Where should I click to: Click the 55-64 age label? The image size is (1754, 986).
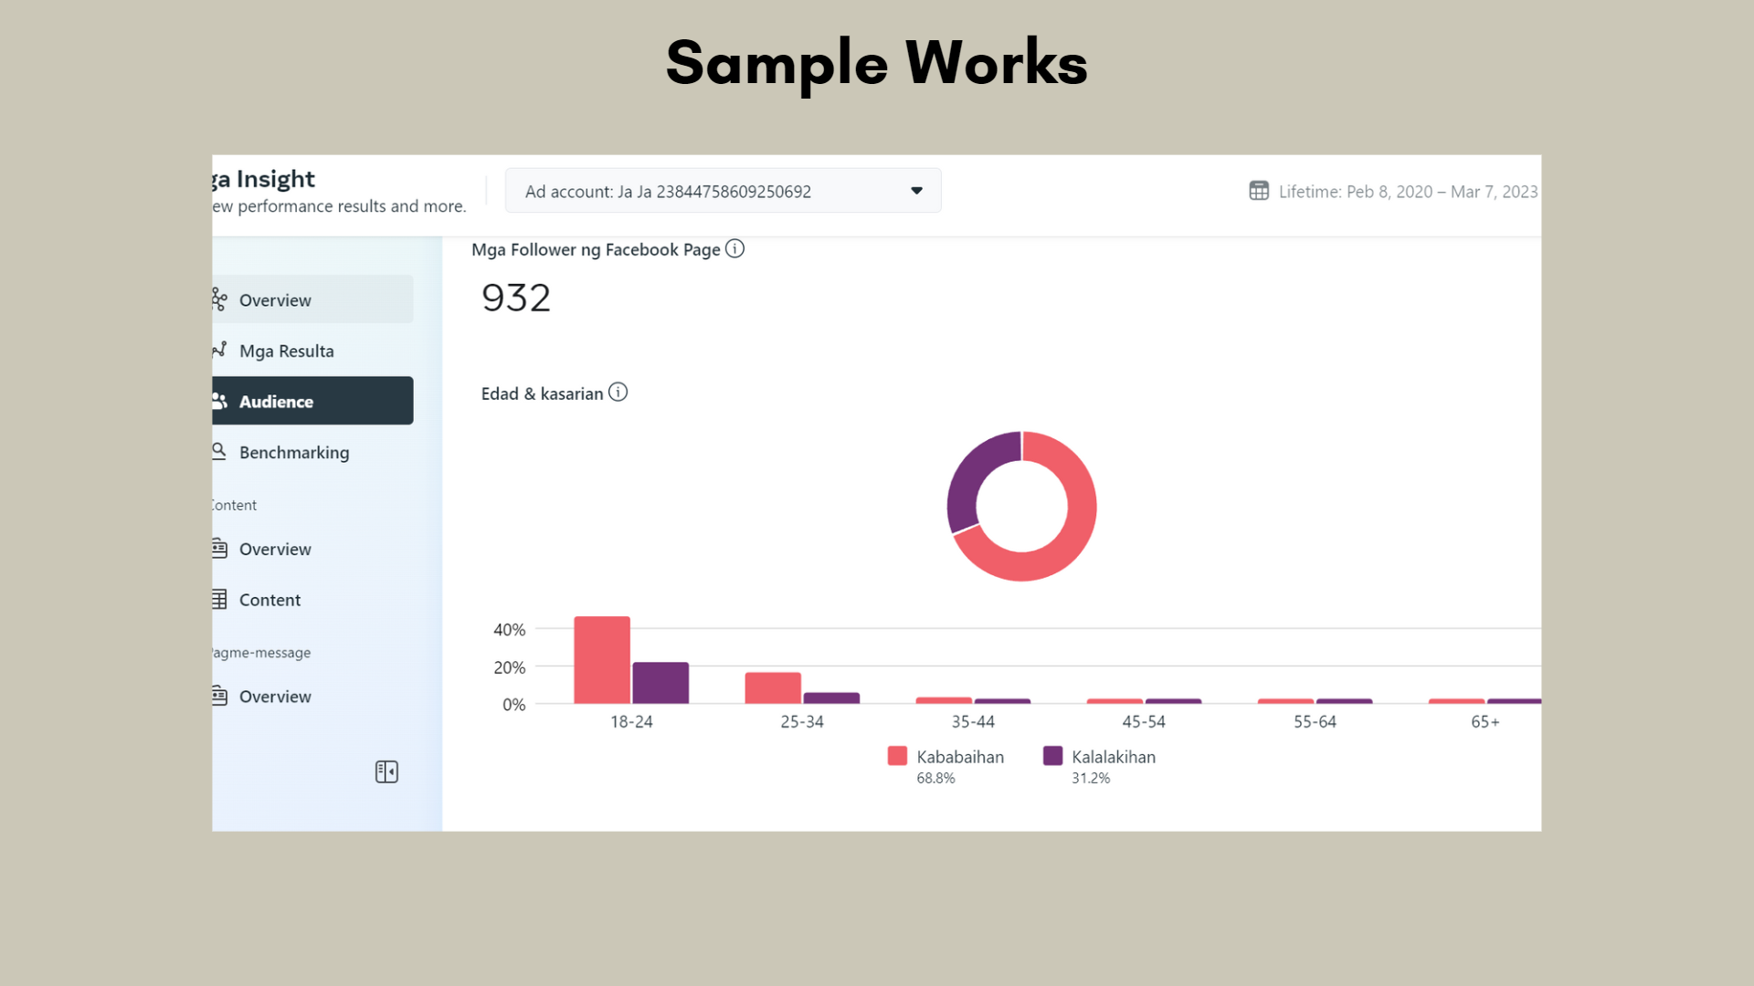(1315, 721)
